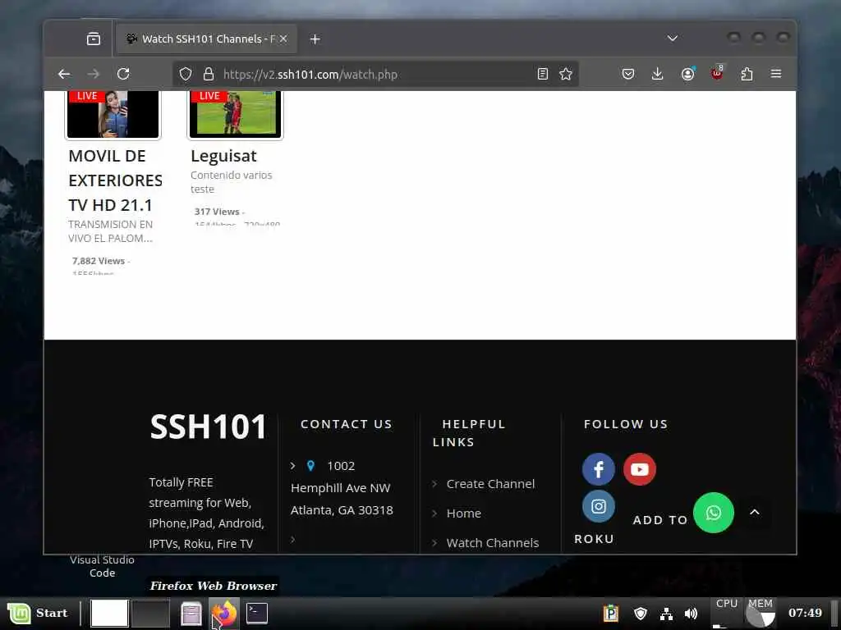841x630 pixels.
Task: Open the volume control tray icon
Action: coord(691,614)
